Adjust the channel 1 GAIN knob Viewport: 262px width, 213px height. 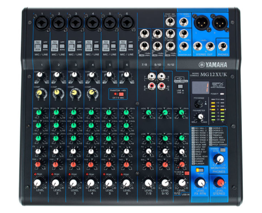[40, 75]
